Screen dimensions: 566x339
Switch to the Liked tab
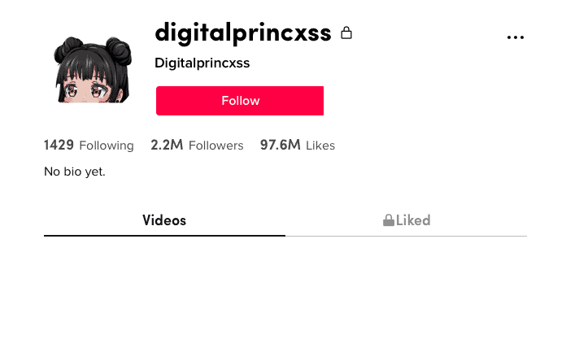point(407,220)
